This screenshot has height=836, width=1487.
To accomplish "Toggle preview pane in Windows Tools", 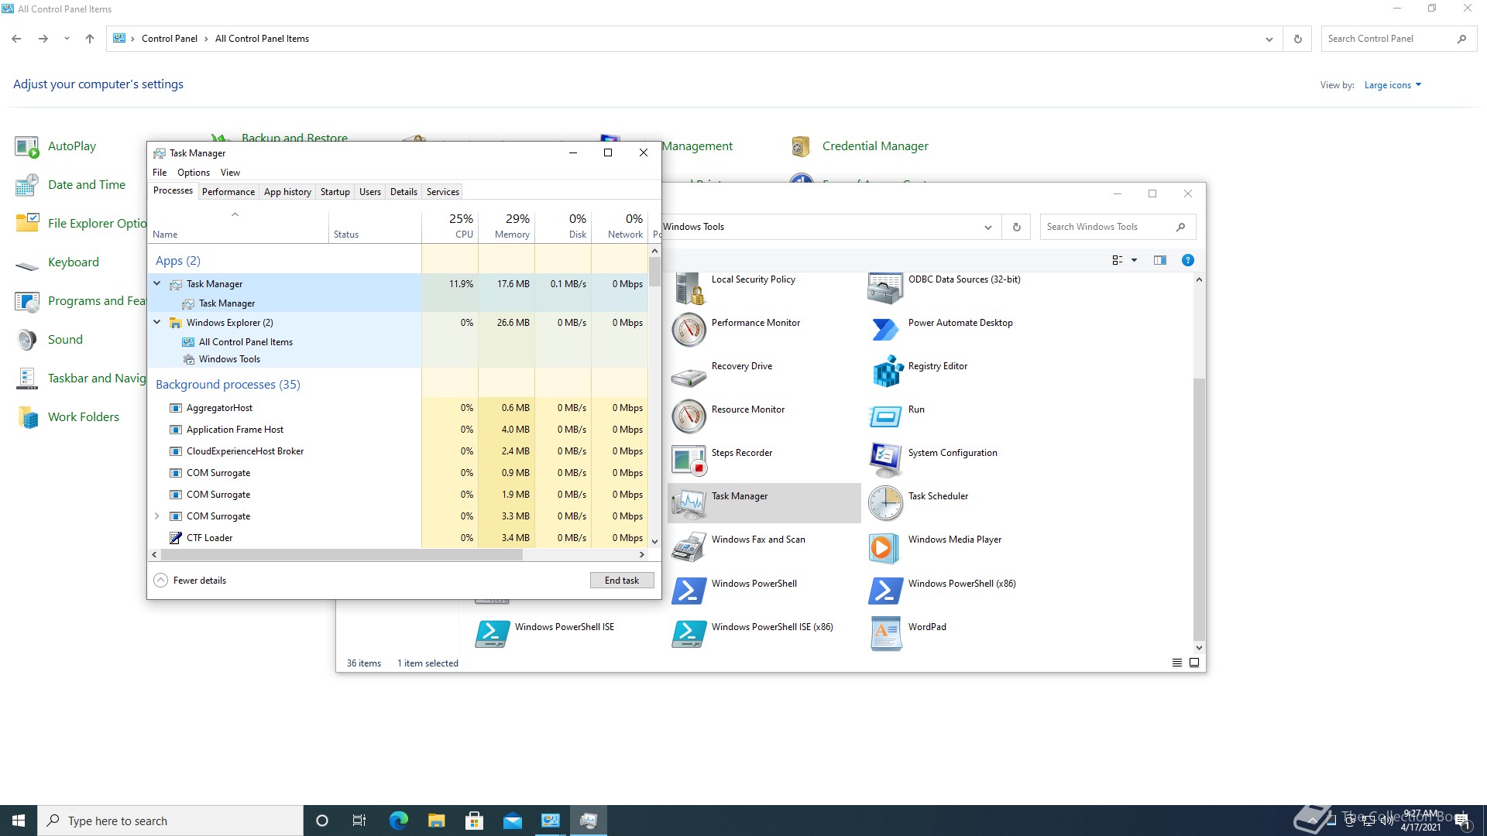I will (x=1159, y=261).
